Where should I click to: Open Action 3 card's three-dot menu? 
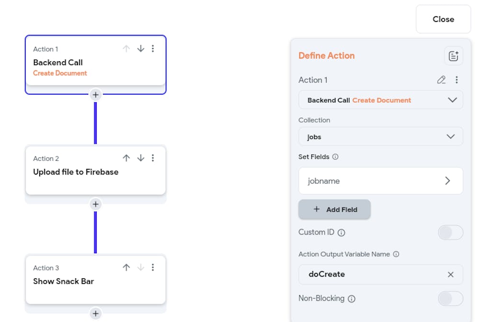point(153,267)
